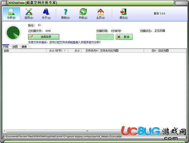Click the scan status 正在扫描
The image size is (189, 143).
(160, 31)
